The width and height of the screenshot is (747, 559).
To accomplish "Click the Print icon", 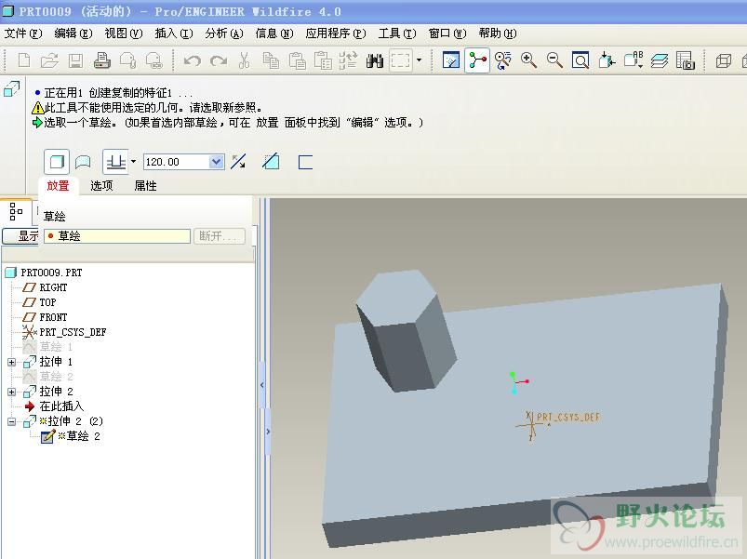I will [102, 60].
